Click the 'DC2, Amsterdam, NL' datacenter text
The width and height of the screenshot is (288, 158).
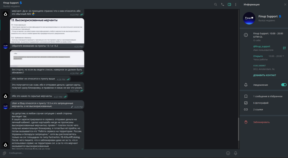tap(264, 69)
